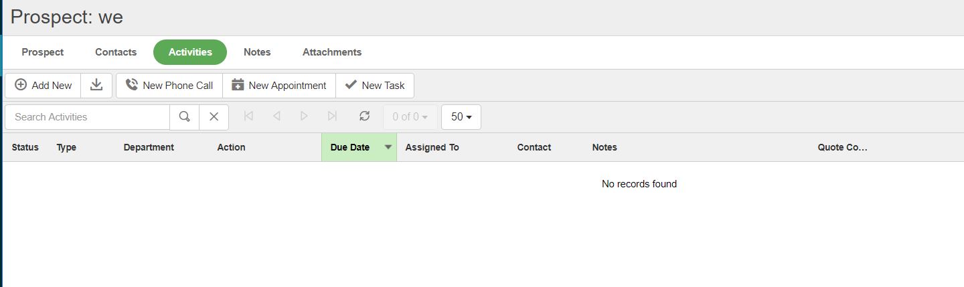
Task: Create a New Appointment
Action: pyautogui.click(x=279, y=85)
